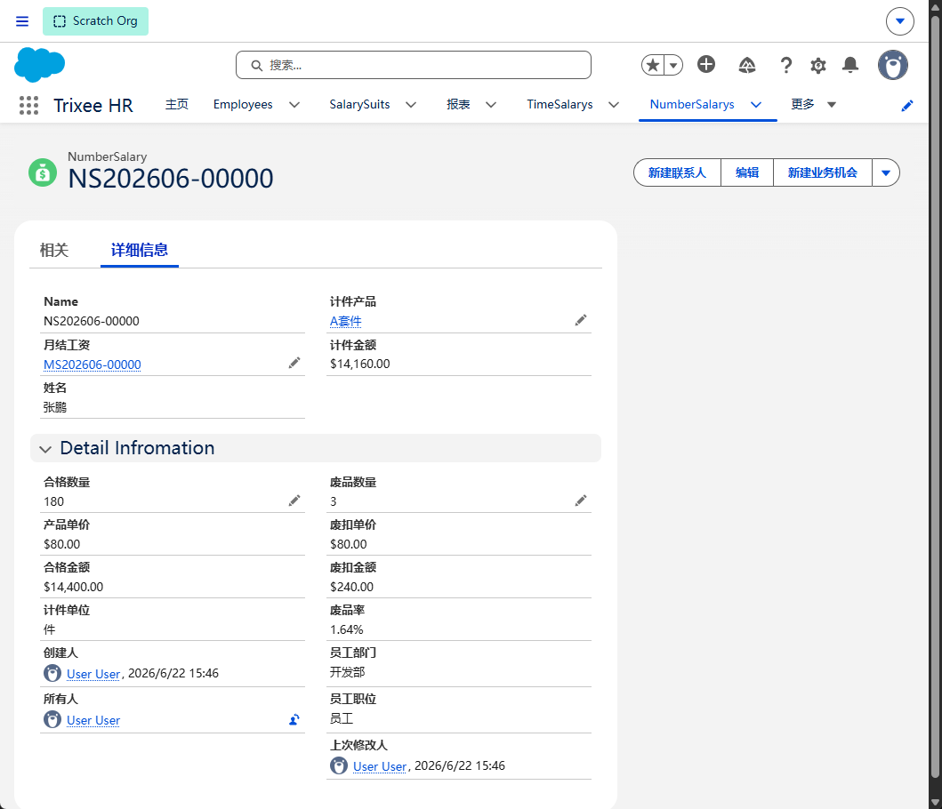
Task: Open the favorites list dropdown arrow
Action: 673,65
